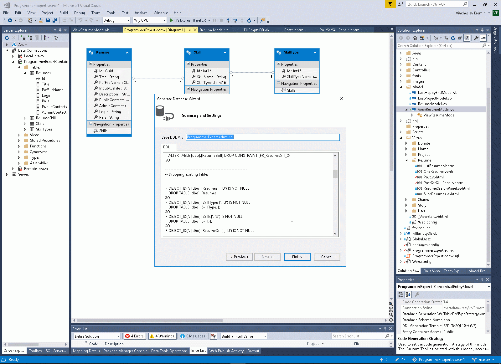Click the DDL preview vertical scrollbar thumb
The image size is (501, 364).
[335, 174]
